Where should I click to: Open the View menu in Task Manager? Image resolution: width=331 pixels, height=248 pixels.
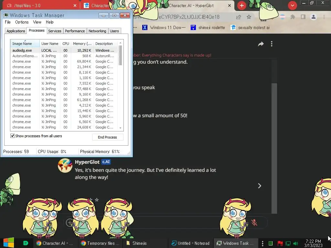[x=37, y=22]
